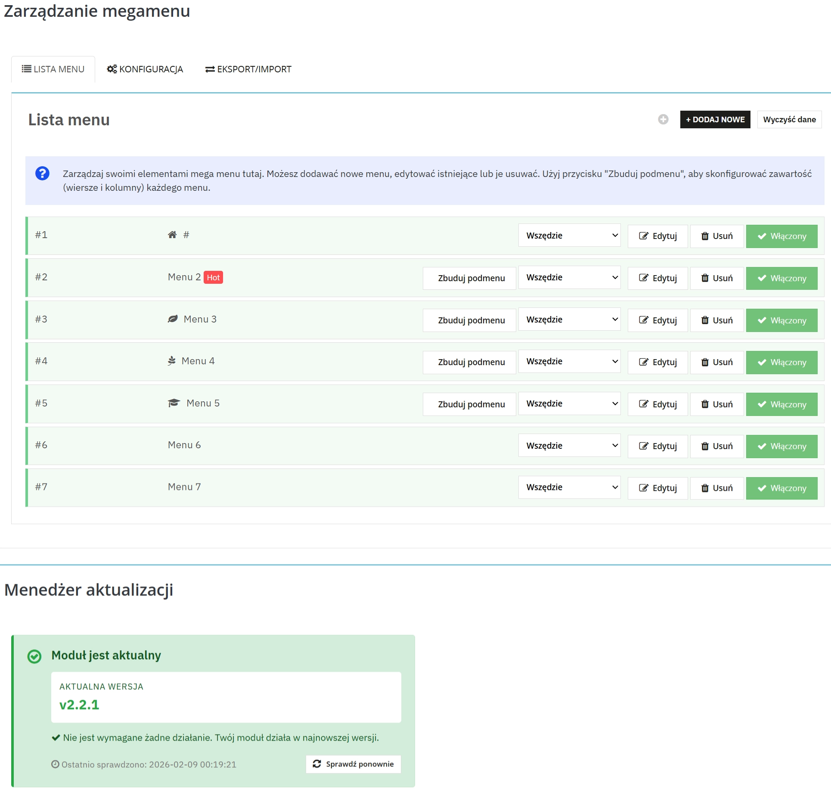This screenshot has width=831, height=791.
Task: Click Zbuduj podmenu for Menu 3
Action: click(469, 320)
